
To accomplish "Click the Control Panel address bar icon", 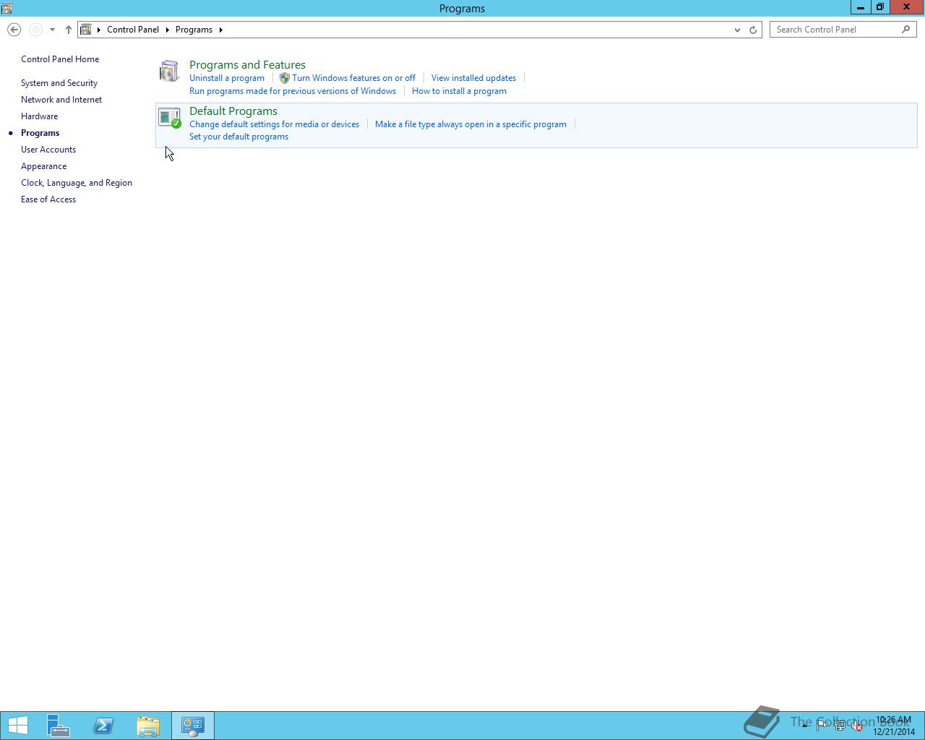I will pyautogui.click(x=86, y=30).
